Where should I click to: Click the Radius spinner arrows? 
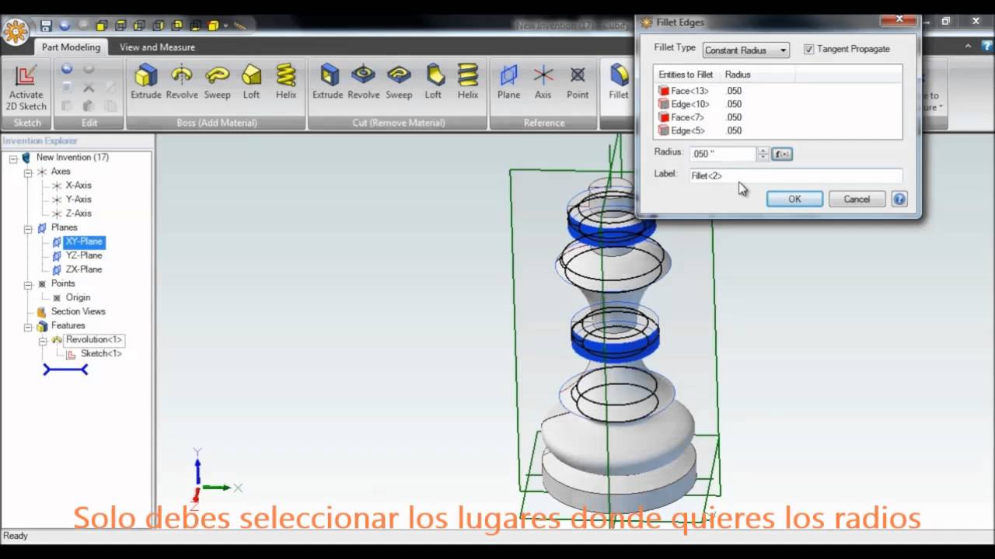[x=763, y=154]
